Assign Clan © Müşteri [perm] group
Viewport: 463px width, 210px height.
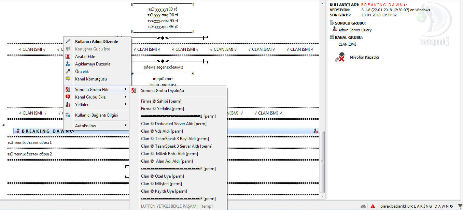point(178,184)
